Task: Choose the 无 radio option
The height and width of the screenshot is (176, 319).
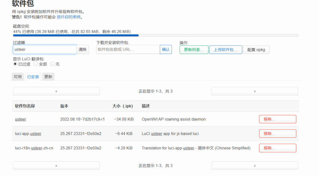Action: 52,64
